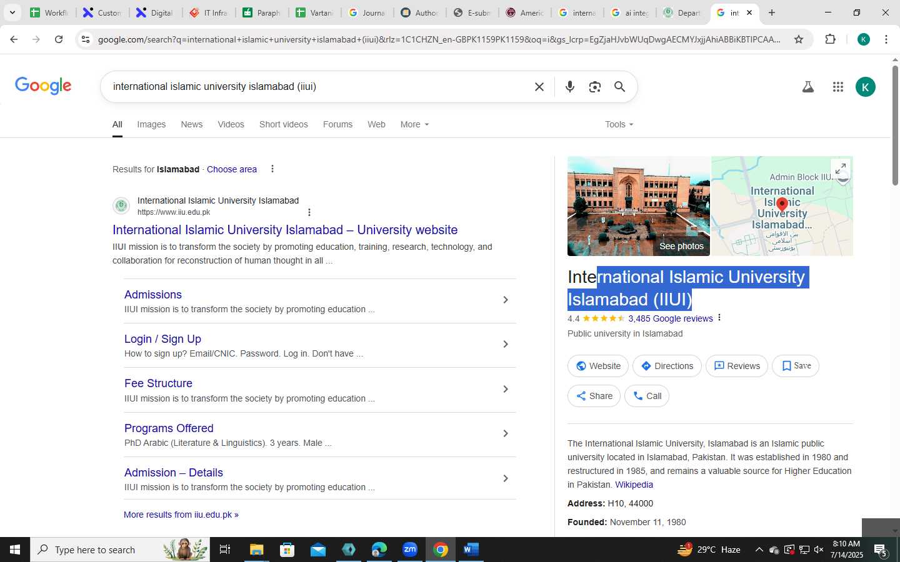Expand the More search filters dropdown
Image resolution: width=900 pixels, height=562 pixels.
415,124
